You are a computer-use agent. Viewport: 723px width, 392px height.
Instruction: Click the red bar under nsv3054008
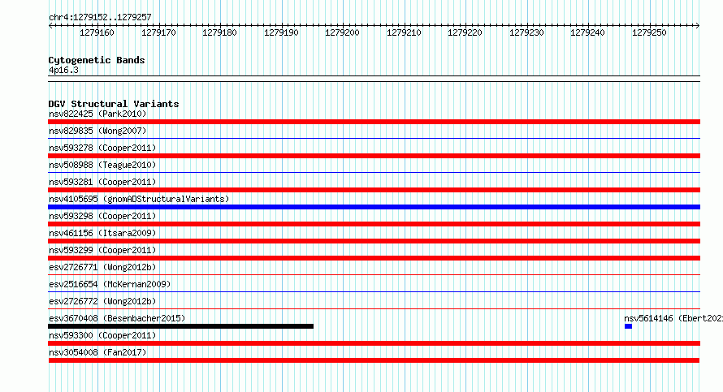374,360
